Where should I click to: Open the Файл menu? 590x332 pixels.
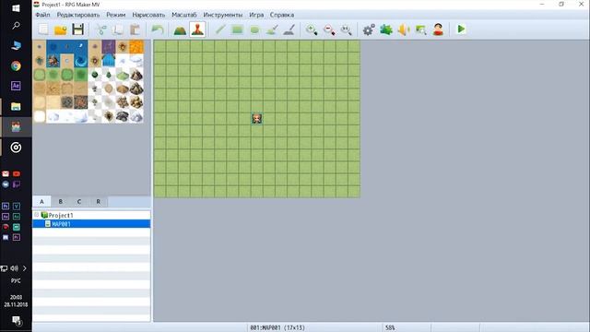pos(42,15)
